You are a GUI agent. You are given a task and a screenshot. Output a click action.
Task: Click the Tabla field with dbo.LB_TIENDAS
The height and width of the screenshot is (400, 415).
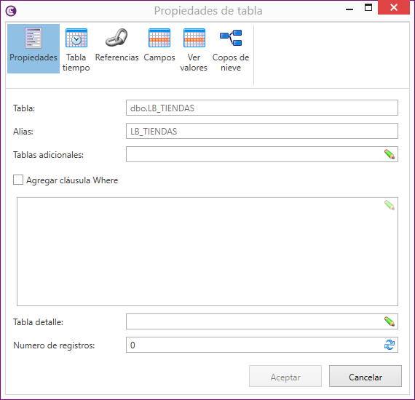[x=262, y=108]
